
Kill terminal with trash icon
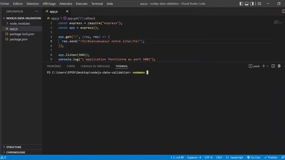[x=279, y=66]
